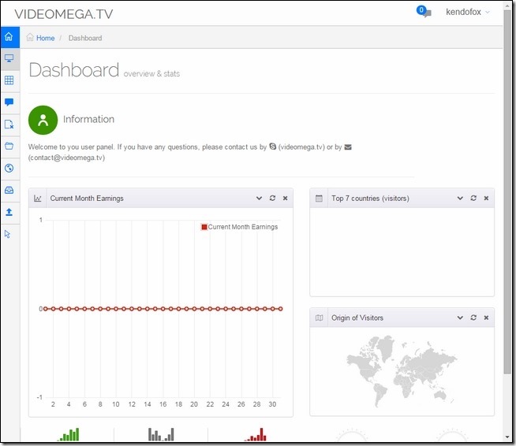This screenshot has height=446, width=516.
Task: Click the last data point on earnings chart
Action: click(x=281, y=309)
